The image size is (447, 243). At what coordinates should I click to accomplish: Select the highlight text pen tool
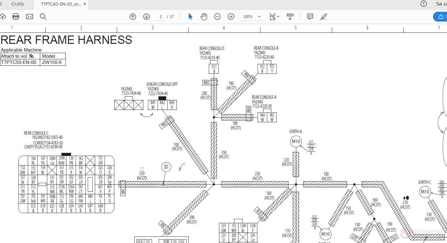tap(324, 17)
